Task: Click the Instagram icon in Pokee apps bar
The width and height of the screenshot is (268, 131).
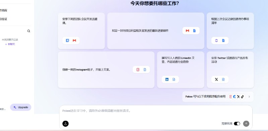Action: pos(230,97)
